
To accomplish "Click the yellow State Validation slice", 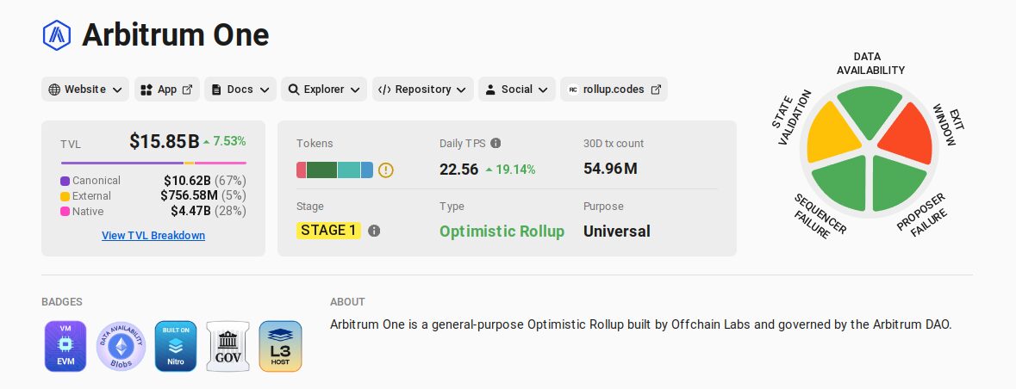I will (x=832, y=133).
